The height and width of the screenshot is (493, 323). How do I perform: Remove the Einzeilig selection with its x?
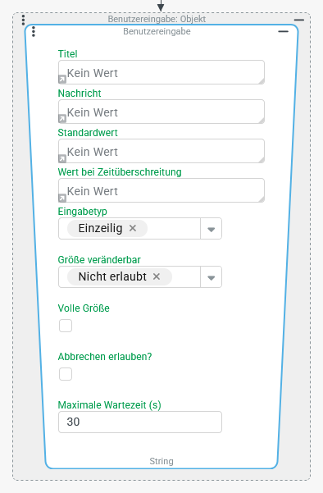[133, 228]
